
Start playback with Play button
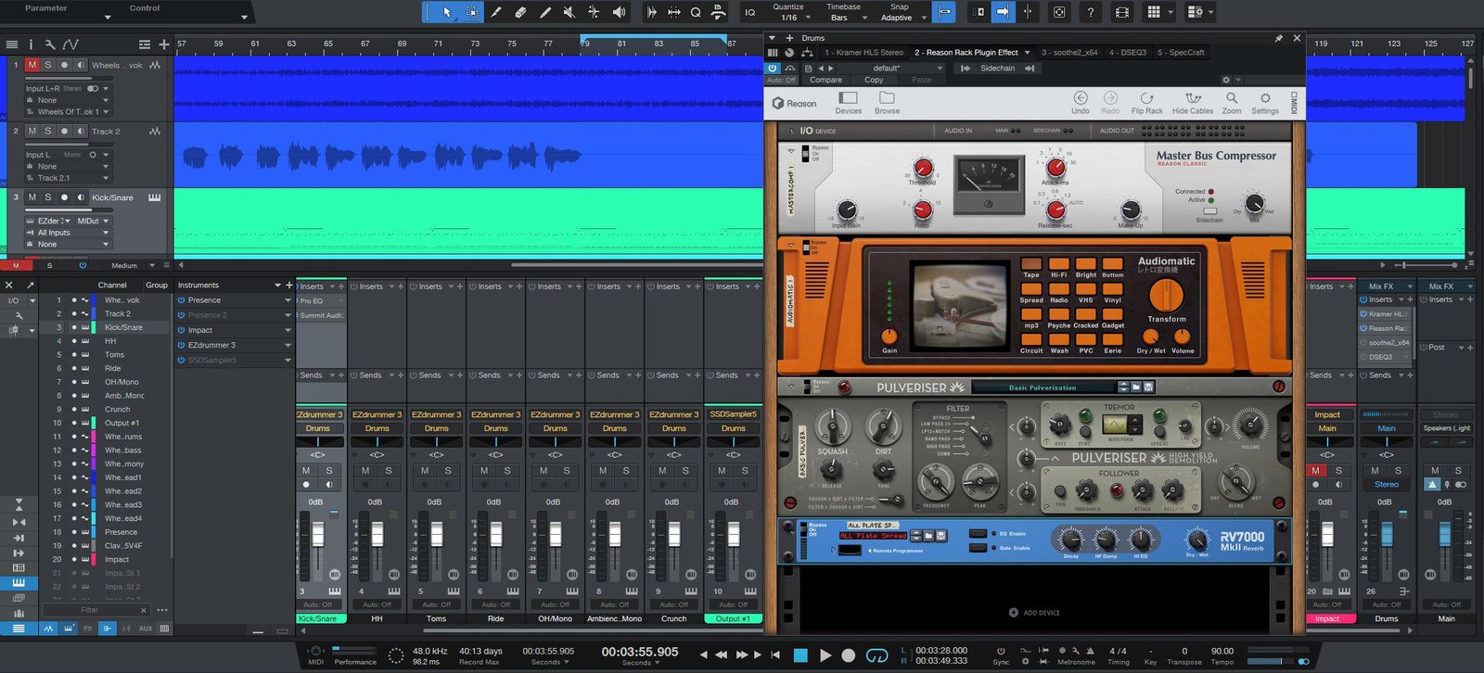point(825,654)
